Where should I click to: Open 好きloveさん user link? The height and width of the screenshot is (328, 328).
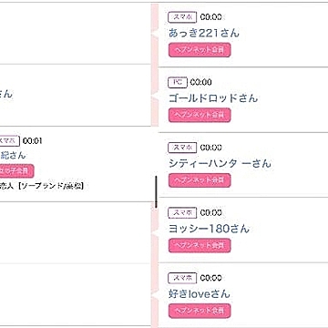pos(200,294)
